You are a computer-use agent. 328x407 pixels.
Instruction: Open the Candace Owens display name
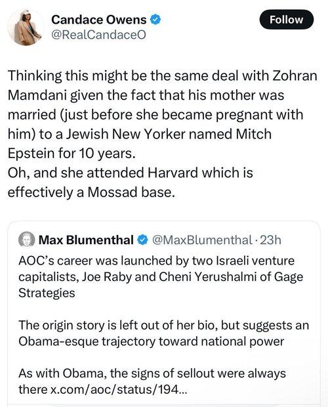tap(99, 20)
